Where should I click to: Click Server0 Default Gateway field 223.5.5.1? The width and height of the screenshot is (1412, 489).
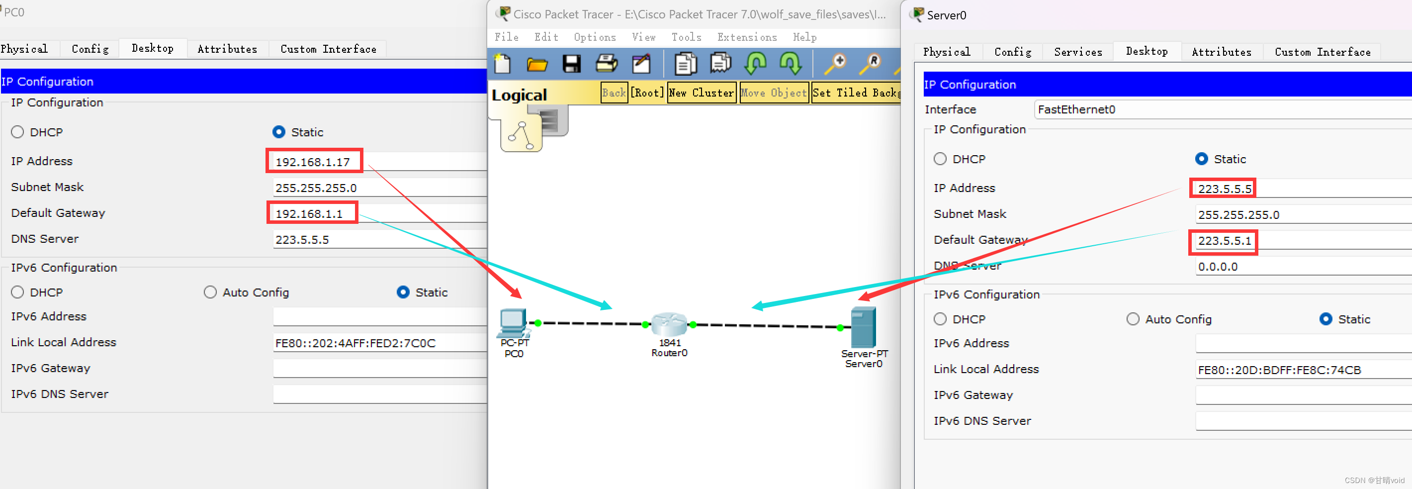(x=1304, y=241)
